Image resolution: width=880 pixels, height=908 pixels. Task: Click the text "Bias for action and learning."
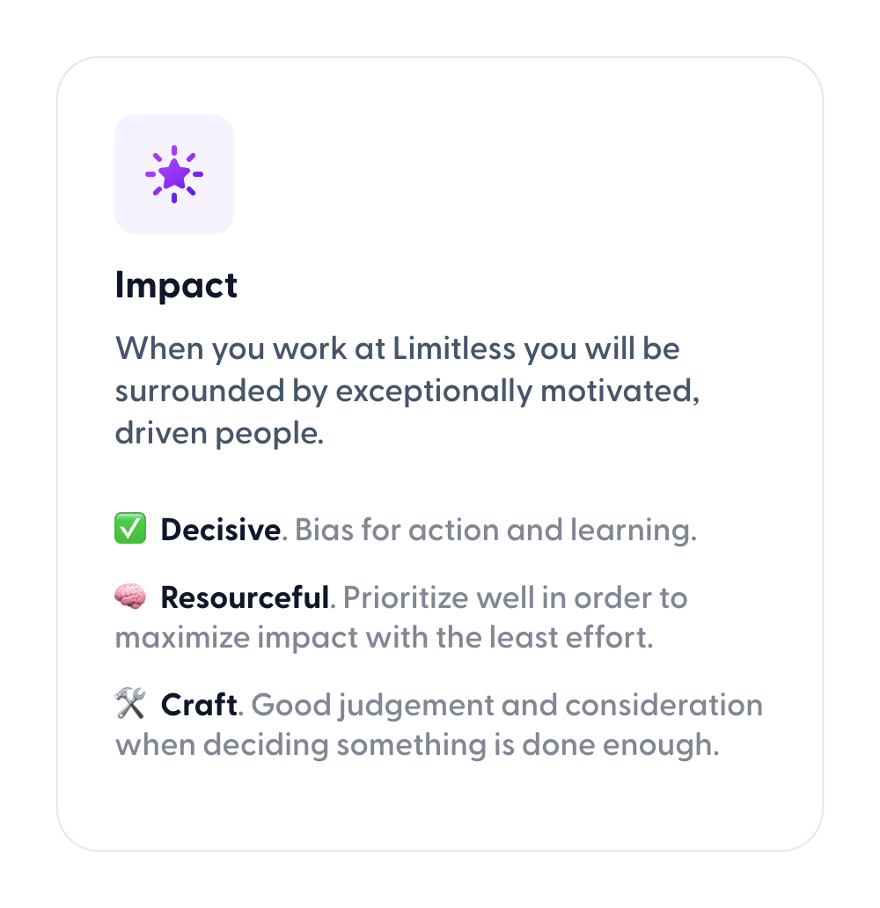495,531
